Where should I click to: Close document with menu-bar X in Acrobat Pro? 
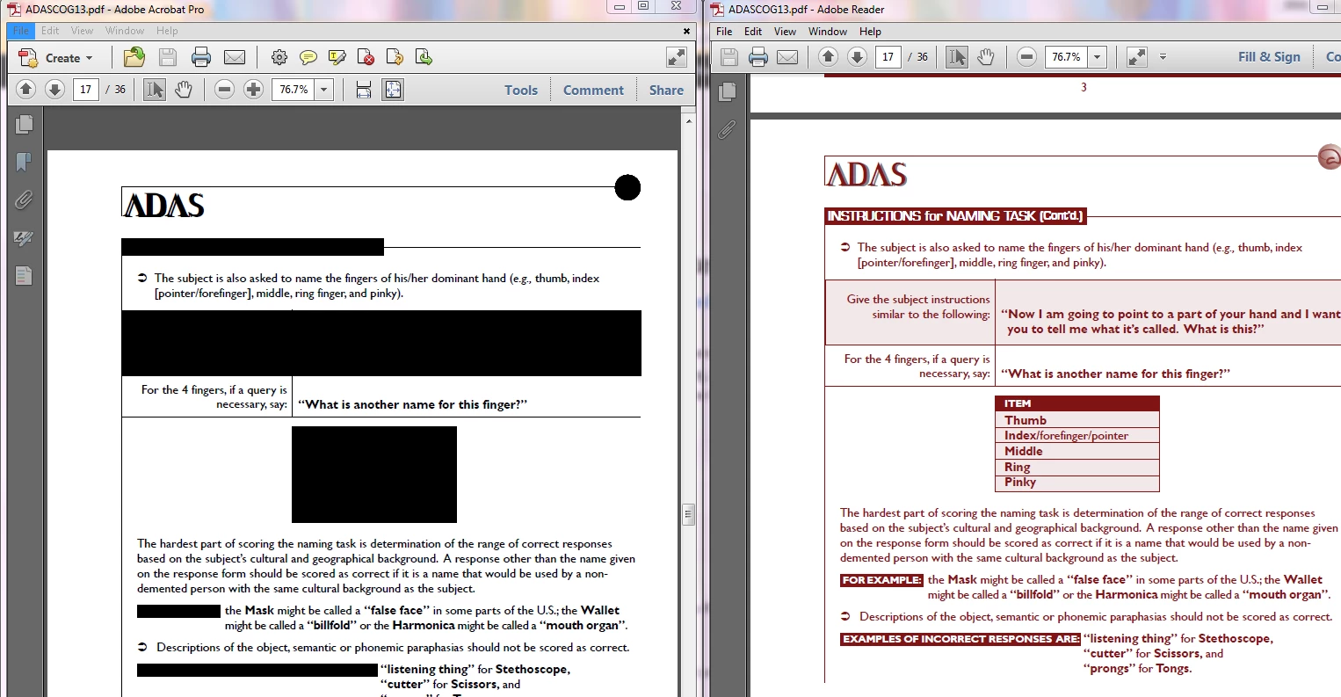click(687, 31)
